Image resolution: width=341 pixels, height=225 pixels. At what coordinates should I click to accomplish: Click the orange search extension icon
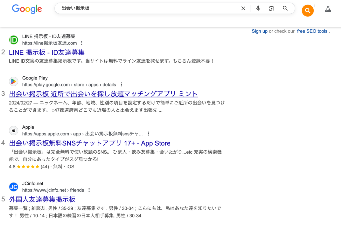[x=307, y=10]
